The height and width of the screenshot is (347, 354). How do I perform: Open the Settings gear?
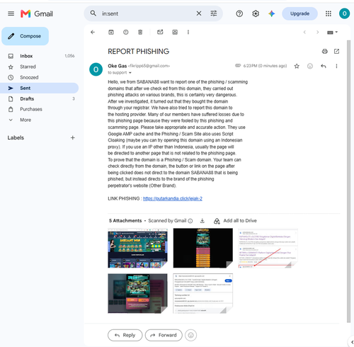pos(256,13)
